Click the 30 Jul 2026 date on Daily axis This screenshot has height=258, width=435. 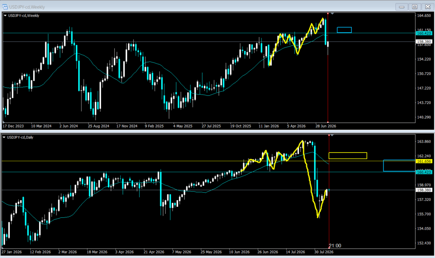coord(324,252)
